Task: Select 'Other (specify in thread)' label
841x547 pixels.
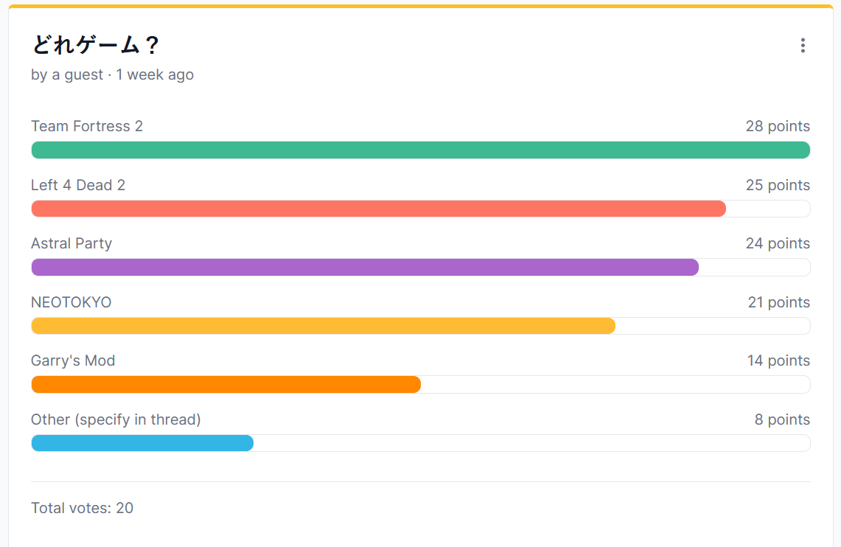Action: [x=116, y=419]
